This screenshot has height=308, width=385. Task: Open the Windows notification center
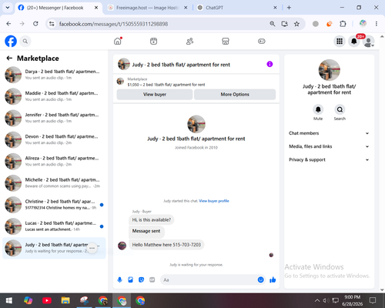[x=373, y=300]
